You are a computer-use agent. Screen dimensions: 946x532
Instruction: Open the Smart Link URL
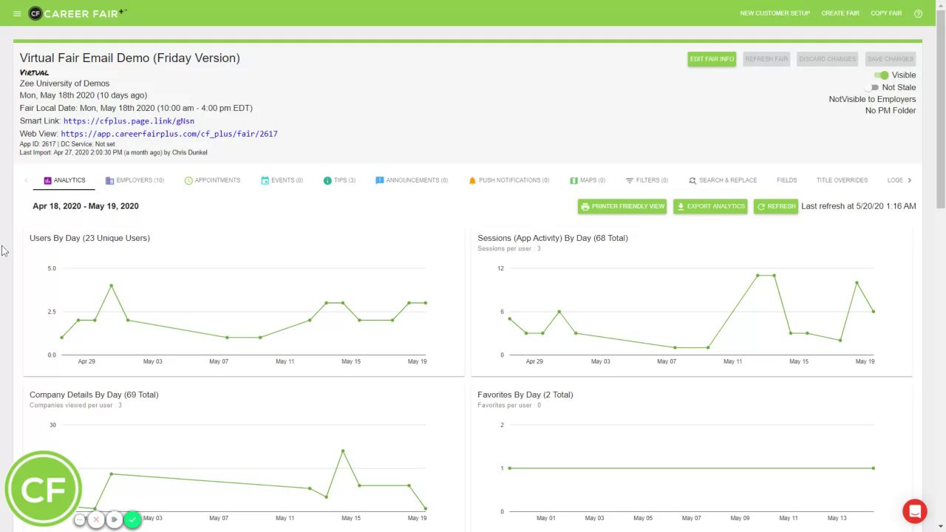click(x=129, y=121)
